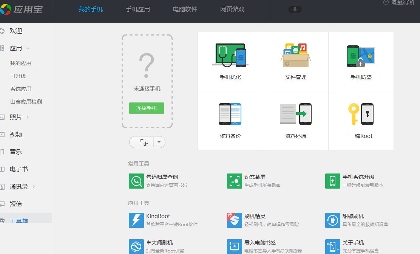Click the 未连接手机 phone placeholder
The image size is (420, 254).
point(147,81)
